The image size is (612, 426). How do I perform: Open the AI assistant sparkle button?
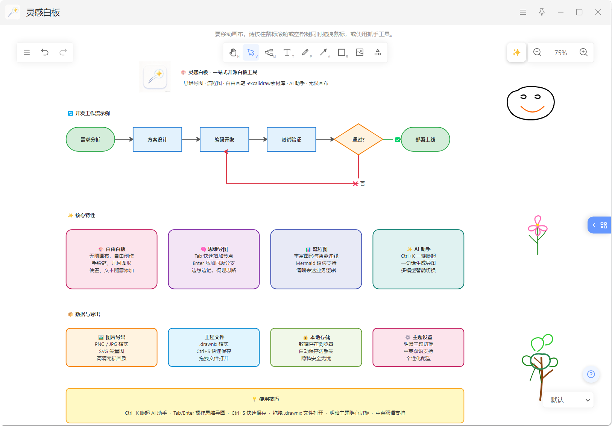516,52
